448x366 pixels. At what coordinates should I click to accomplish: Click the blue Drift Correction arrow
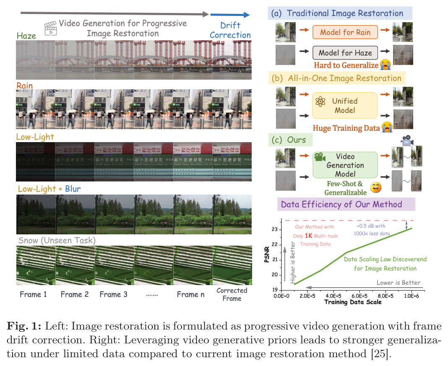(x=230, y=15)
